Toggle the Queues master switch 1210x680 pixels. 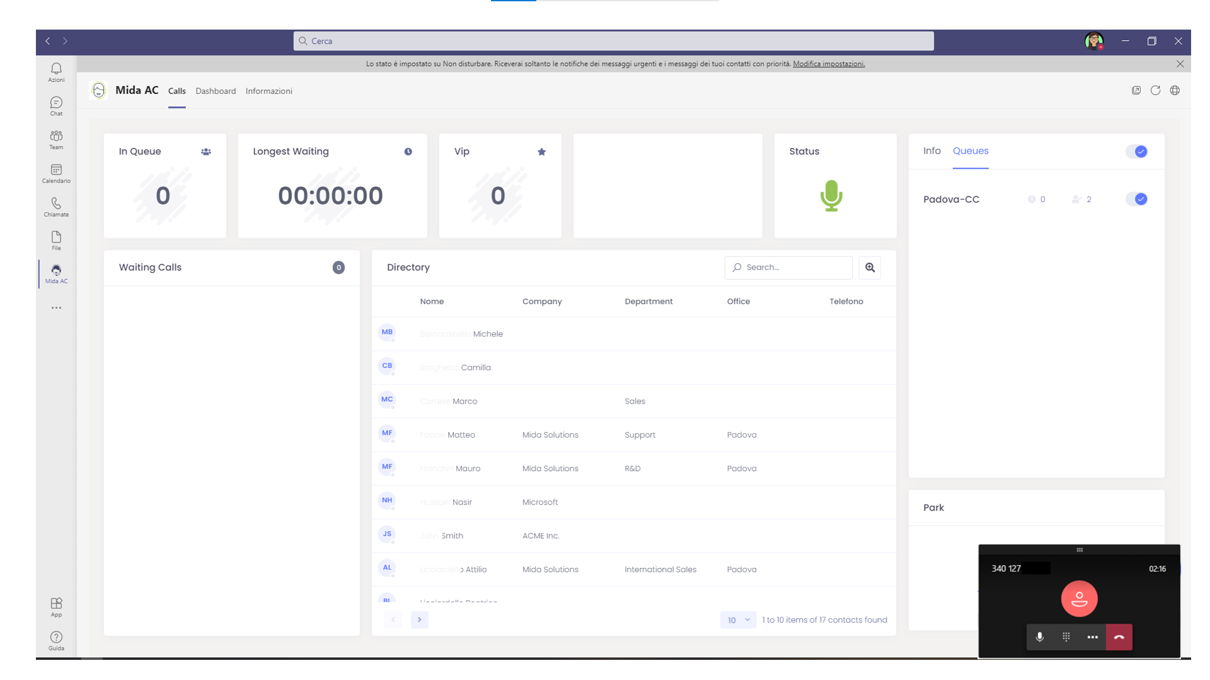(1137, 151)
